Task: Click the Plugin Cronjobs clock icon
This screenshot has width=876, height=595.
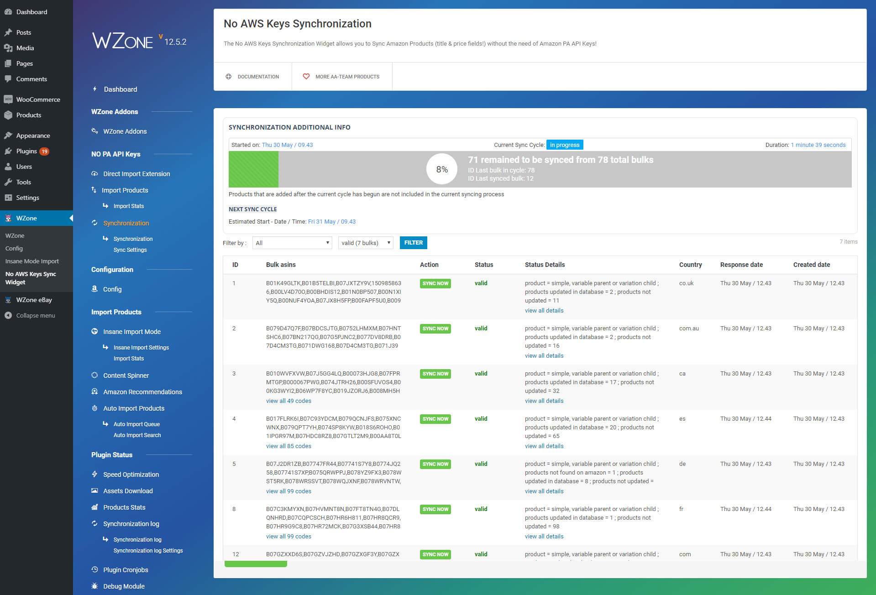Action: coord(94,570)
